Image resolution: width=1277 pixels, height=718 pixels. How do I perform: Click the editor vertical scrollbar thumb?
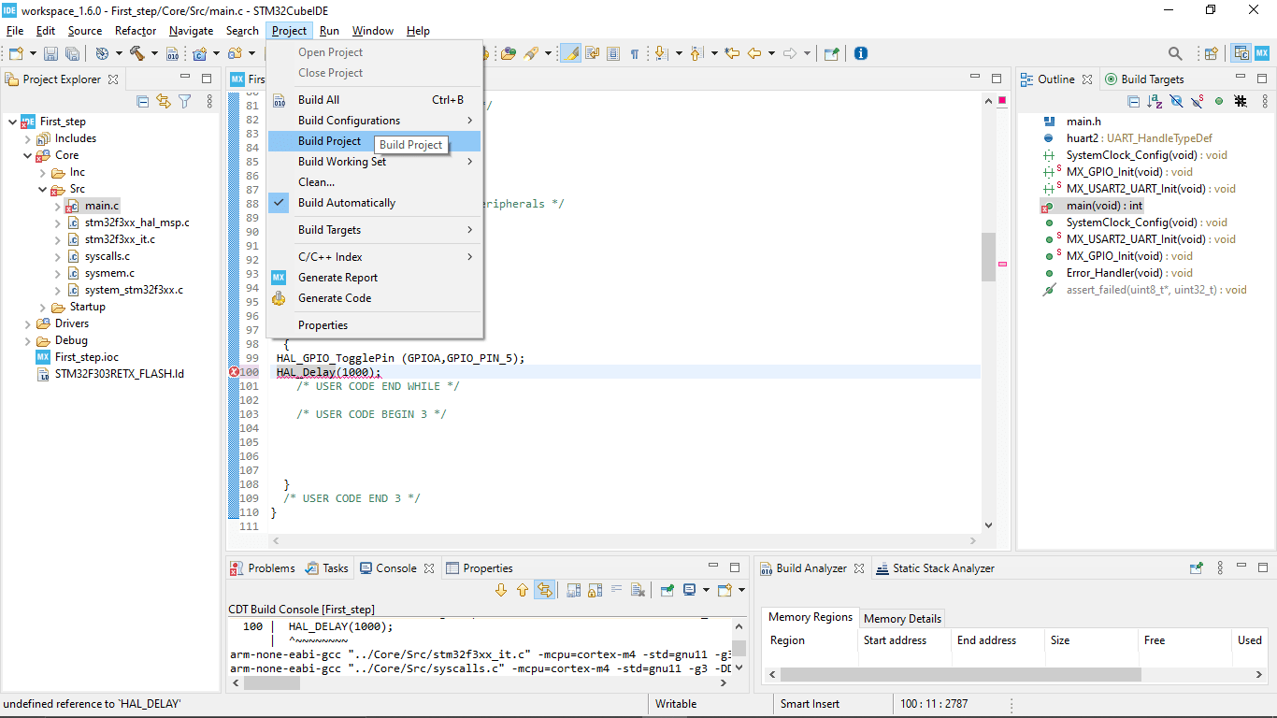[988, 257]
